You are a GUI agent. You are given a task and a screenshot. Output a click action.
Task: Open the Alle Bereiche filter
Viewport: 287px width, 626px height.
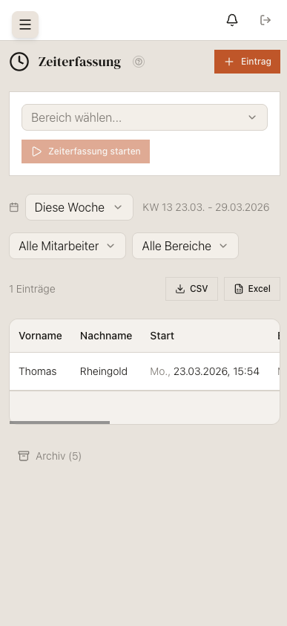185,246
